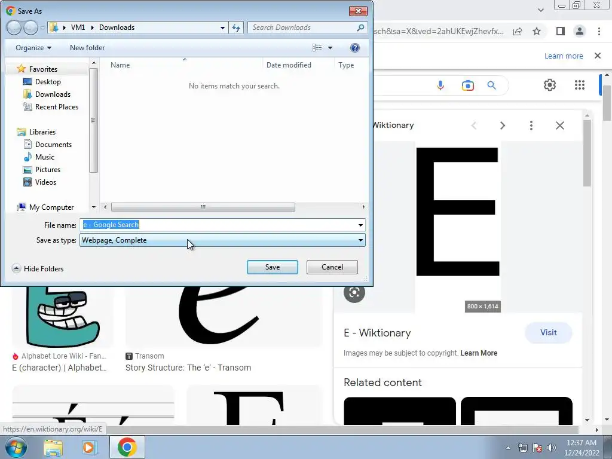612x459 pixels.
Task: Select Downloads under Favorites
Action: [53, 94]
